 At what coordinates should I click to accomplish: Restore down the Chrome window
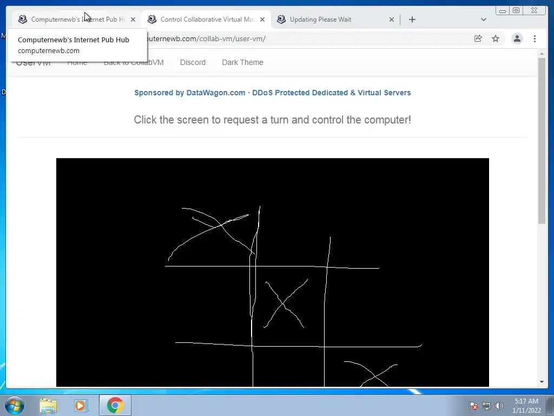click(516, 11)
